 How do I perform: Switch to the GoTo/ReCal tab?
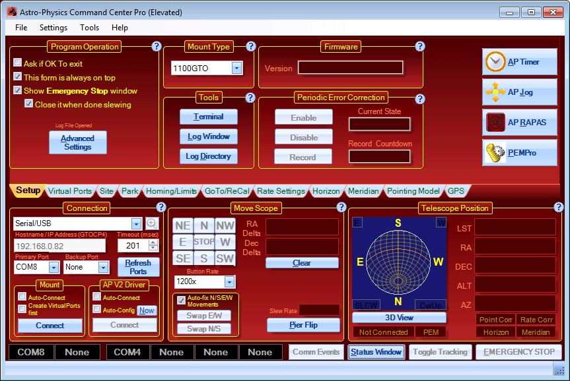[x=227, y=191]
